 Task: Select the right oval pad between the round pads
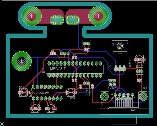coord(73,20)
